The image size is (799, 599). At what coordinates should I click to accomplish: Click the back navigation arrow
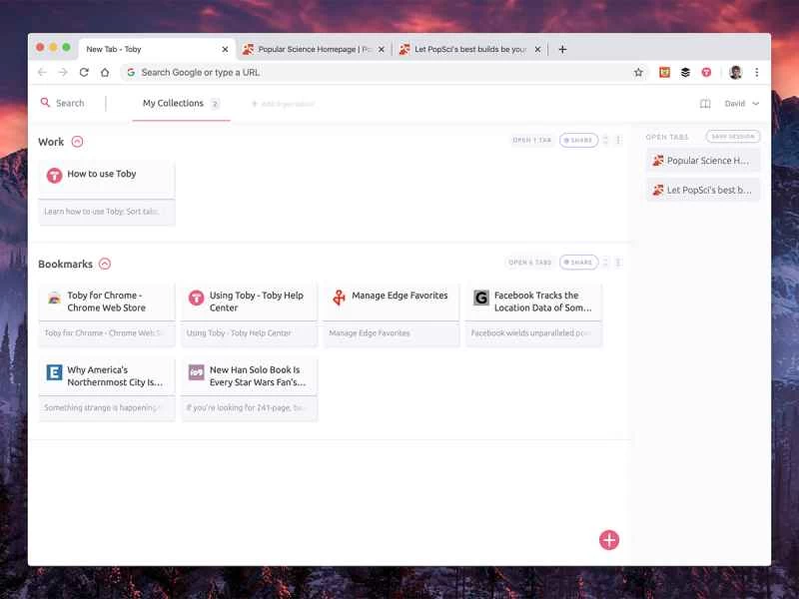point(40,72)
